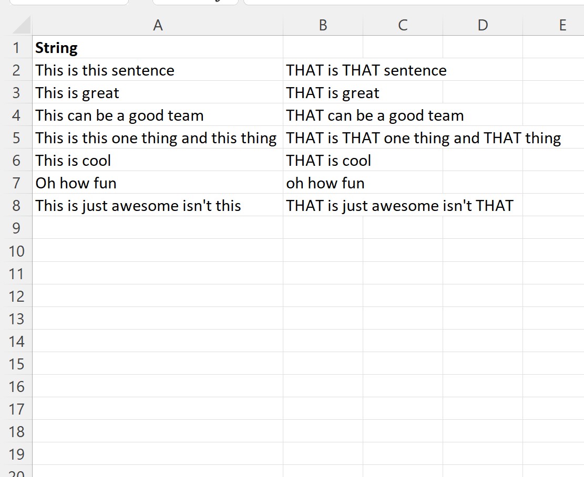This screenshot has height=477, width=584.
Task: Select column B header
Action: 323,25
